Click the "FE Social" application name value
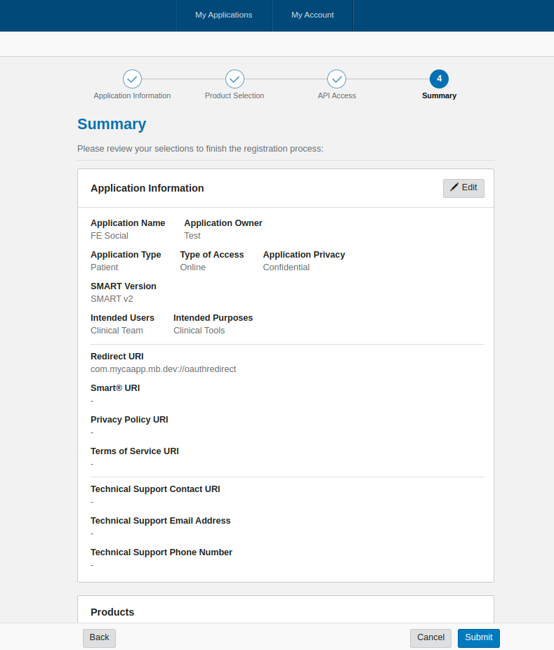 coord(110,236)
